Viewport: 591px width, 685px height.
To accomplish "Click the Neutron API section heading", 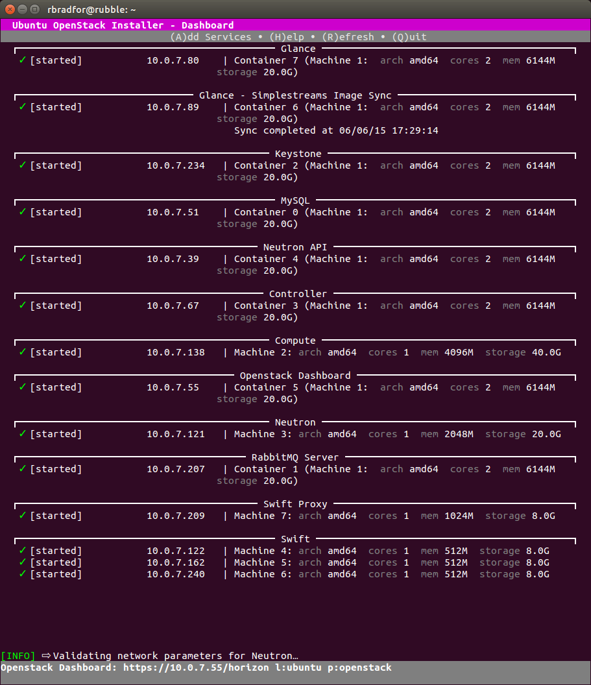I will point(295,247).
